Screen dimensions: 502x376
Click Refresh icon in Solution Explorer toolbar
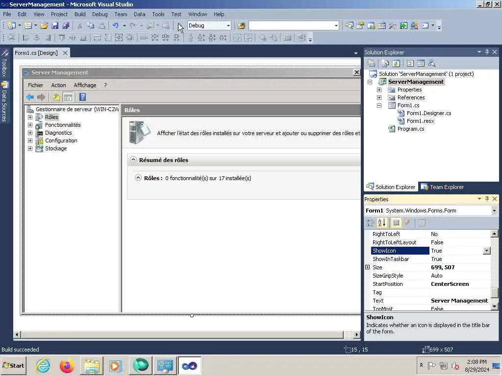396,63
